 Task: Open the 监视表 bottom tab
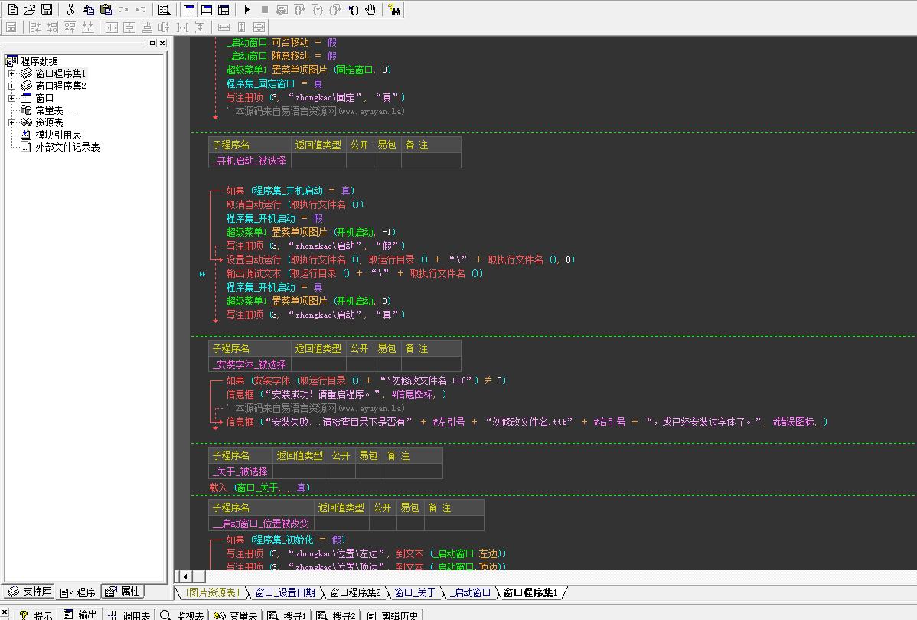182,615
